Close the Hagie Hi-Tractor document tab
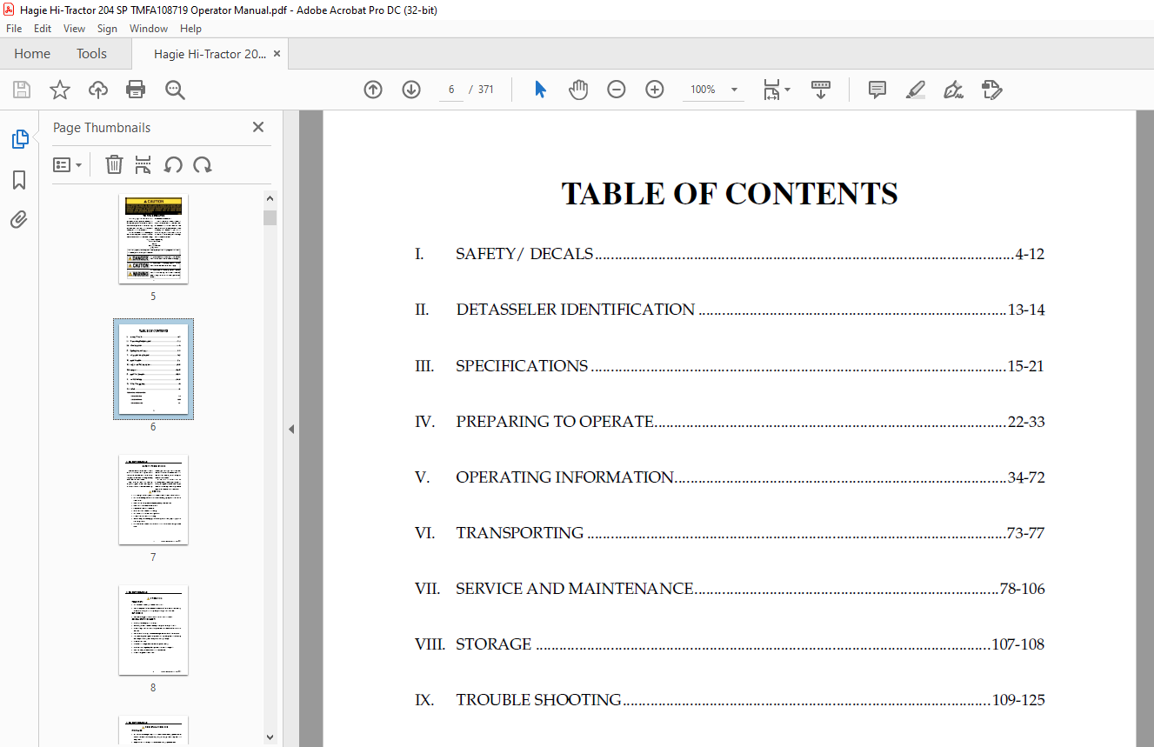Viewport: 1154px width, 747px height. coord(277,54)
